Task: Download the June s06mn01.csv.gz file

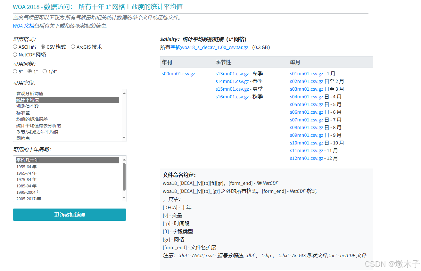Action: (307, 112)
